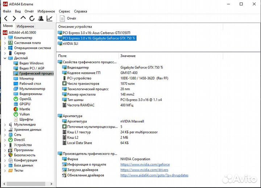The image size is (261, 188).
Task: Click the Отчёт report document icon
Action: click(62, 19)
